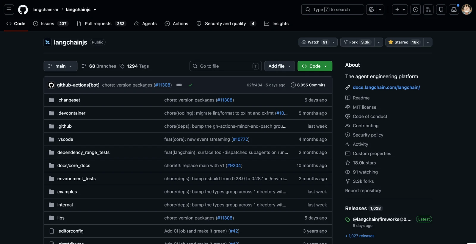View the green check status of the latest commit

tap(191, 85)
